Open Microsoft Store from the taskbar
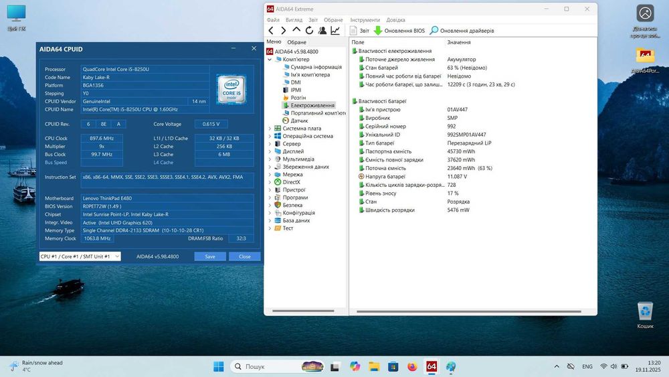 tap(393, 366)
